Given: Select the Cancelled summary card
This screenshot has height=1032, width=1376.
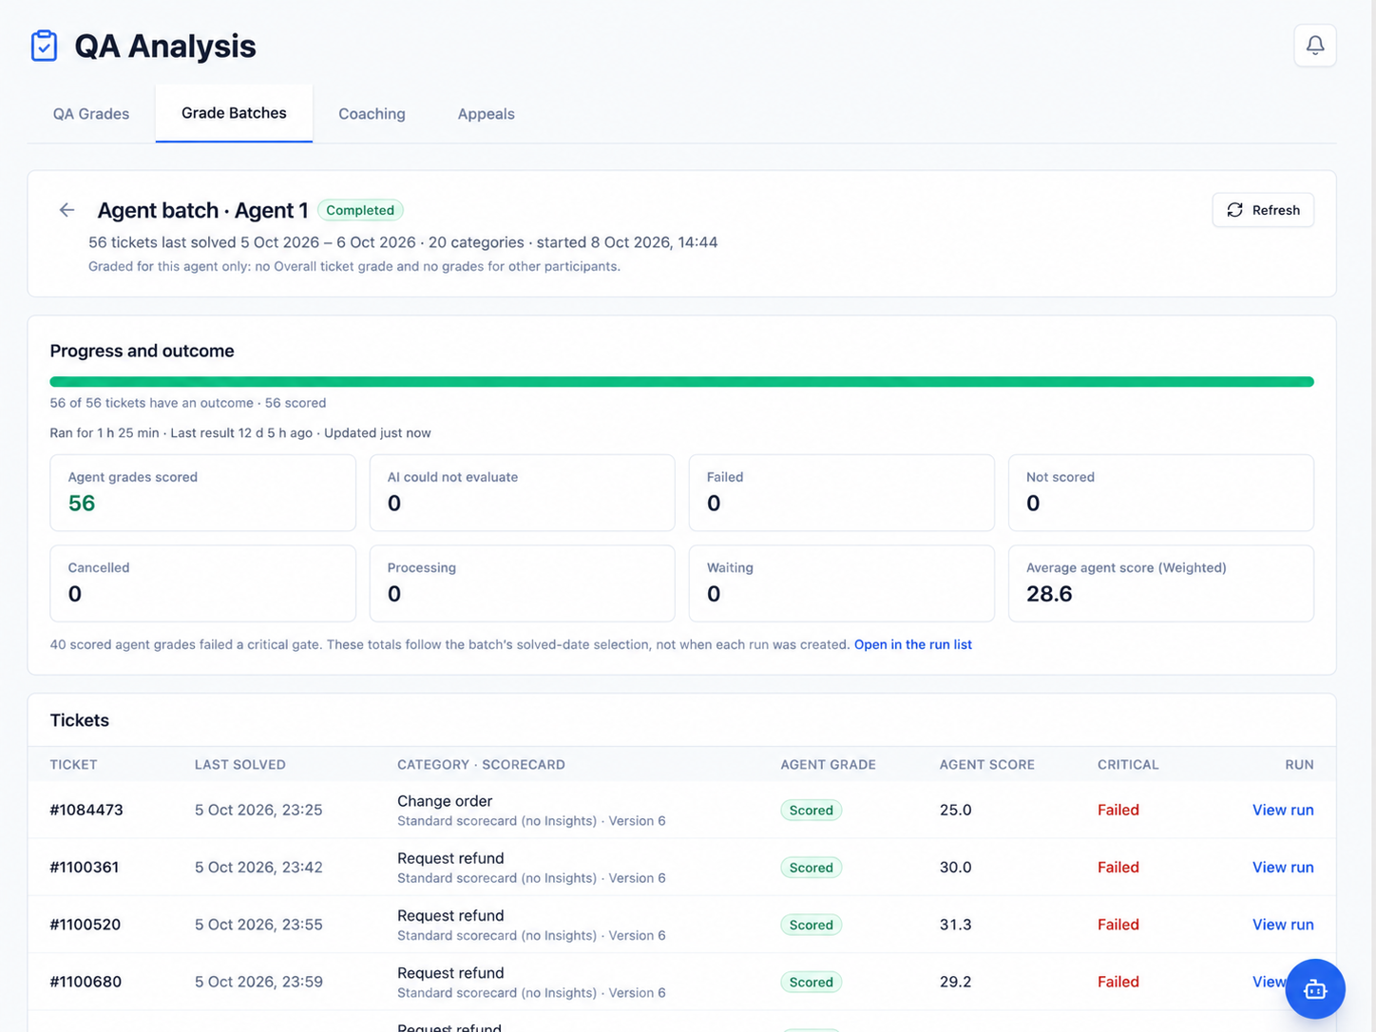Looking at the screenshot, I should coord(202,583).
